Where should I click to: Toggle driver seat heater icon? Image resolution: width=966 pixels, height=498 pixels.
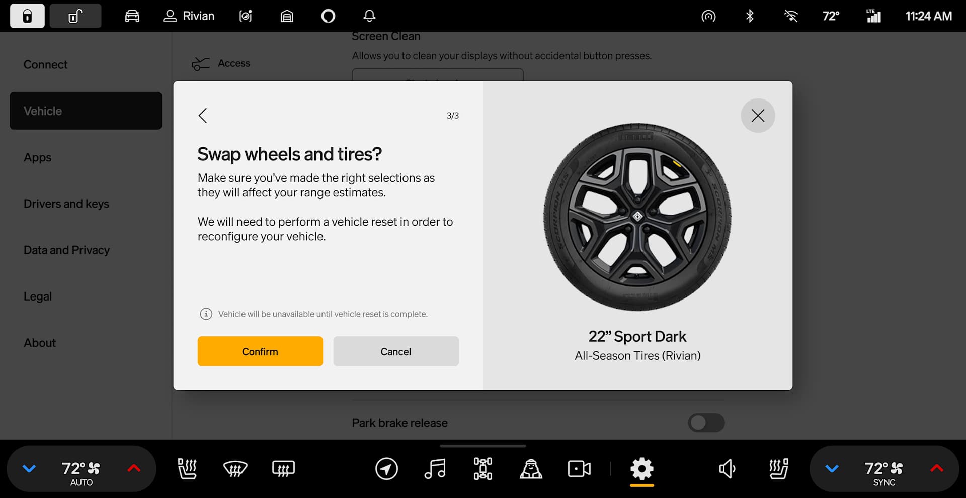coord(187,469)
